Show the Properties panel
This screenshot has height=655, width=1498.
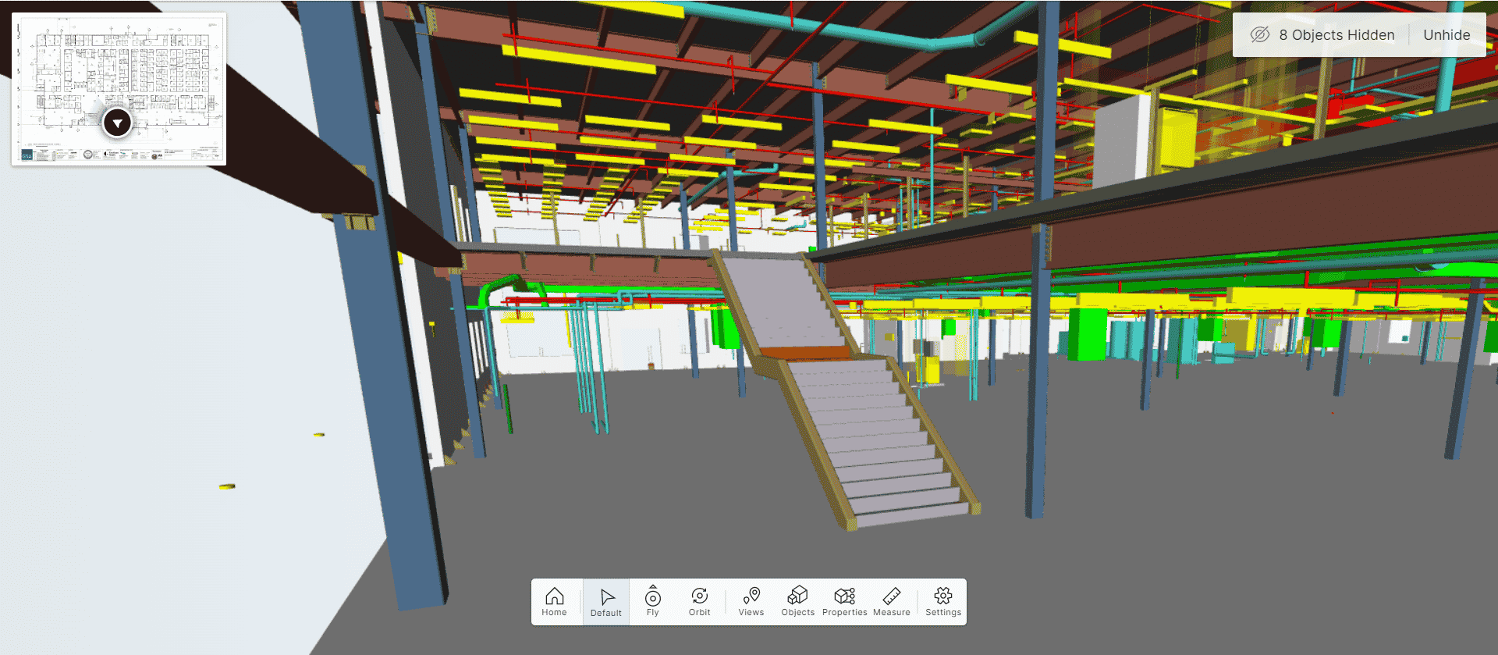click(x=844, y=601)
